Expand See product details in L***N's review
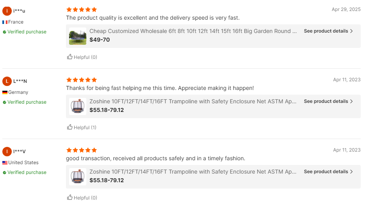This screenshot has width=365, height=205. [x=328, y=101]
